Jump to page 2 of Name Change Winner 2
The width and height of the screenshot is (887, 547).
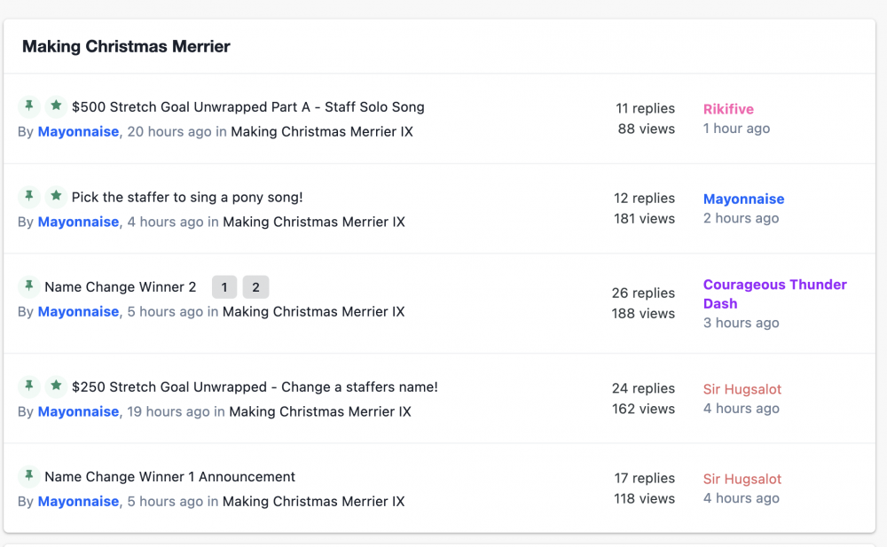pos(255,287)
